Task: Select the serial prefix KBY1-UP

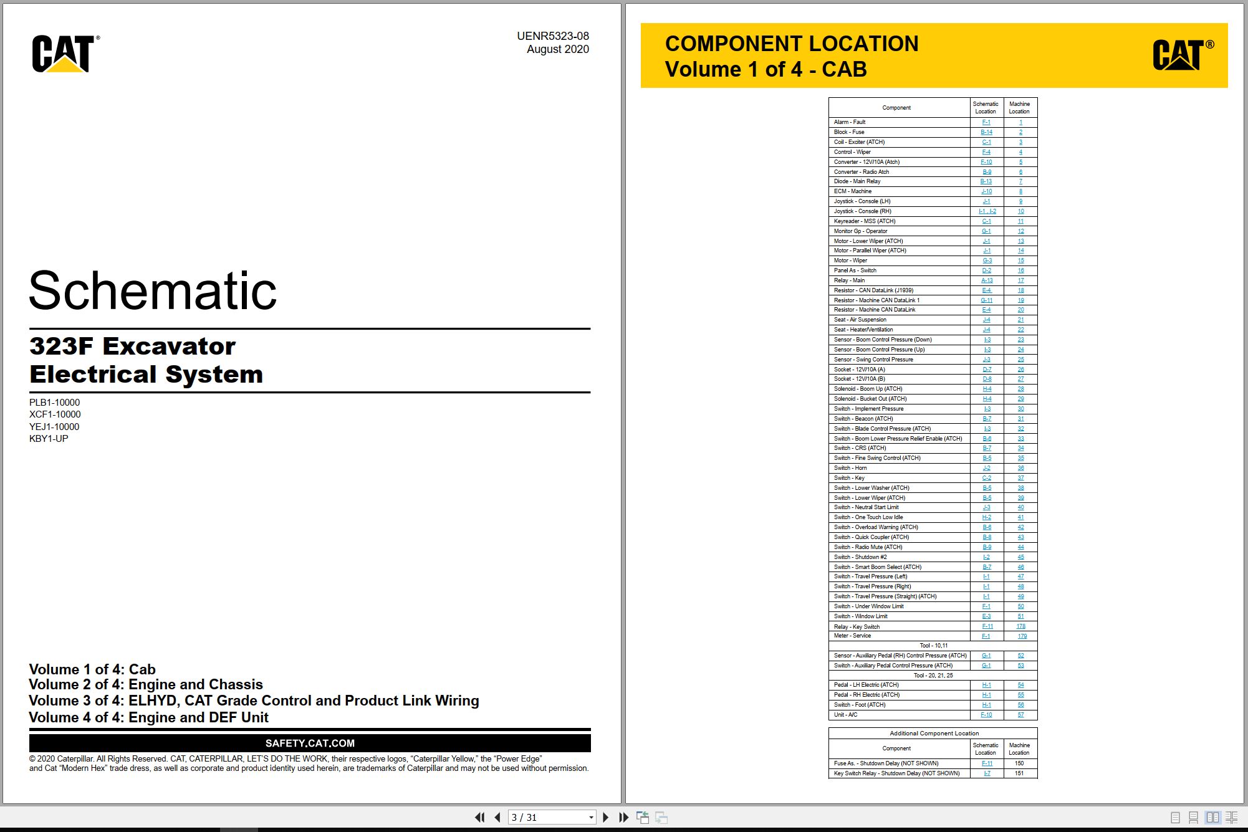Action: click(49, 439)
